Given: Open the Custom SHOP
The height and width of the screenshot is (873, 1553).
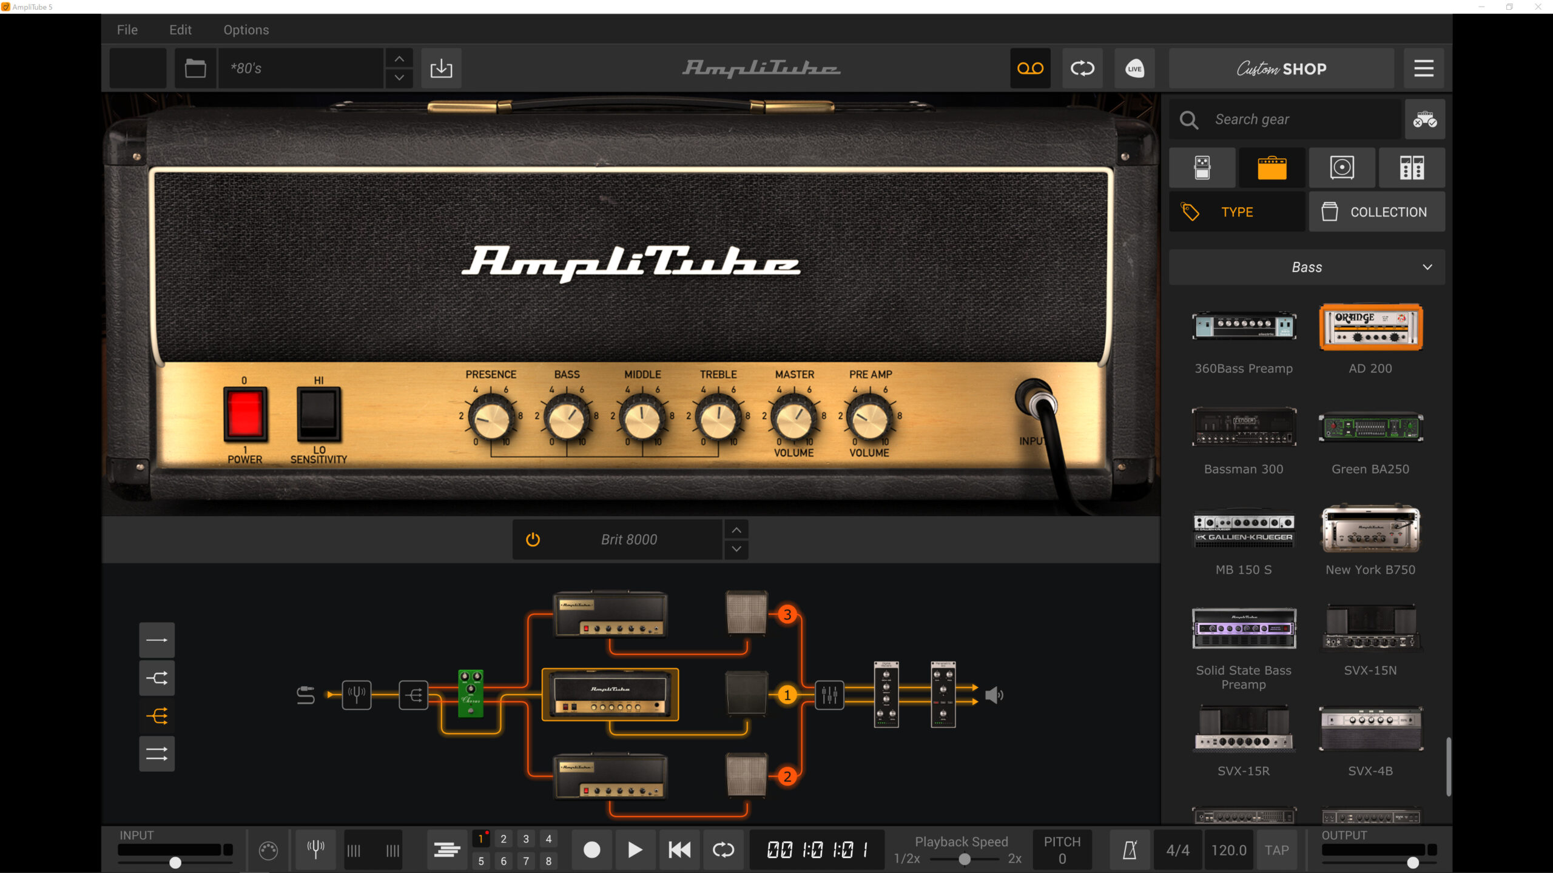Looking at the screenshot, I should [1281, 69].
